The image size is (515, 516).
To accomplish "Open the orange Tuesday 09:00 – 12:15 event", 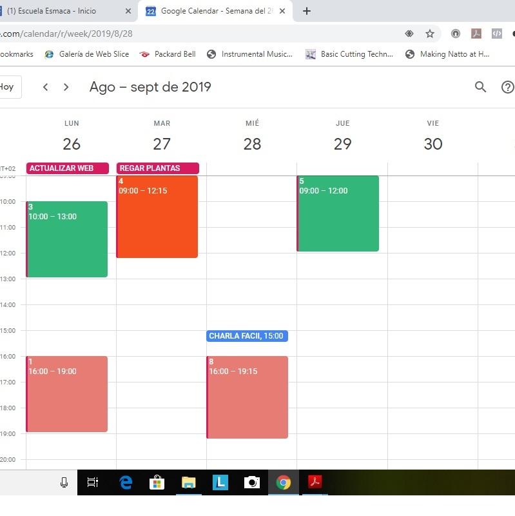I will click(x=157, y=219).
